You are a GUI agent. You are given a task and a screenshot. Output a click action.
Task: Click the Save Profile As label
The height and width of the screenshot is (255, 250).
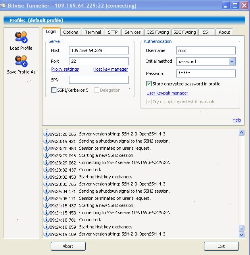(21, 72)
